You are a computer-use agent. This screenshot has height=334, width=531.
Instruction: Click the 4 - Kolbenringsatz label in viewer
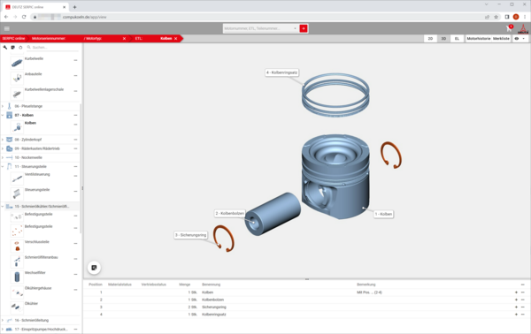pos(281,72)
